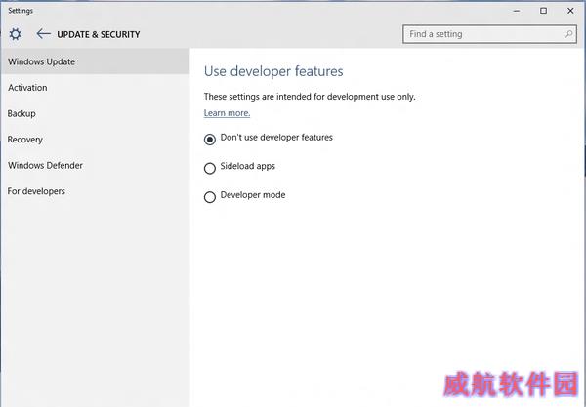Image resolution: width=586 pixels, height=407 pixels.
Task: Click the development use only description
Action: coord(310,97)
